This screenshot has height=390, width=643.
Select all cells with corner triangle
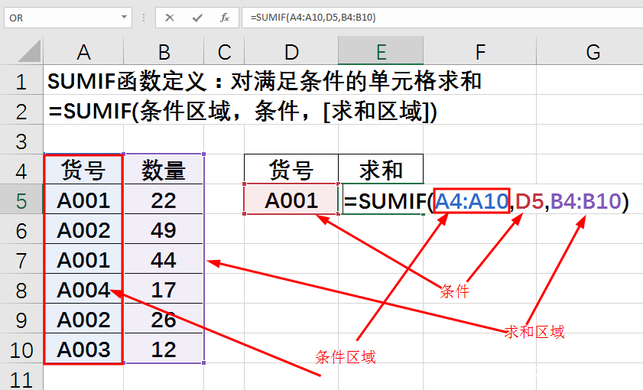[x=30, y=50]
